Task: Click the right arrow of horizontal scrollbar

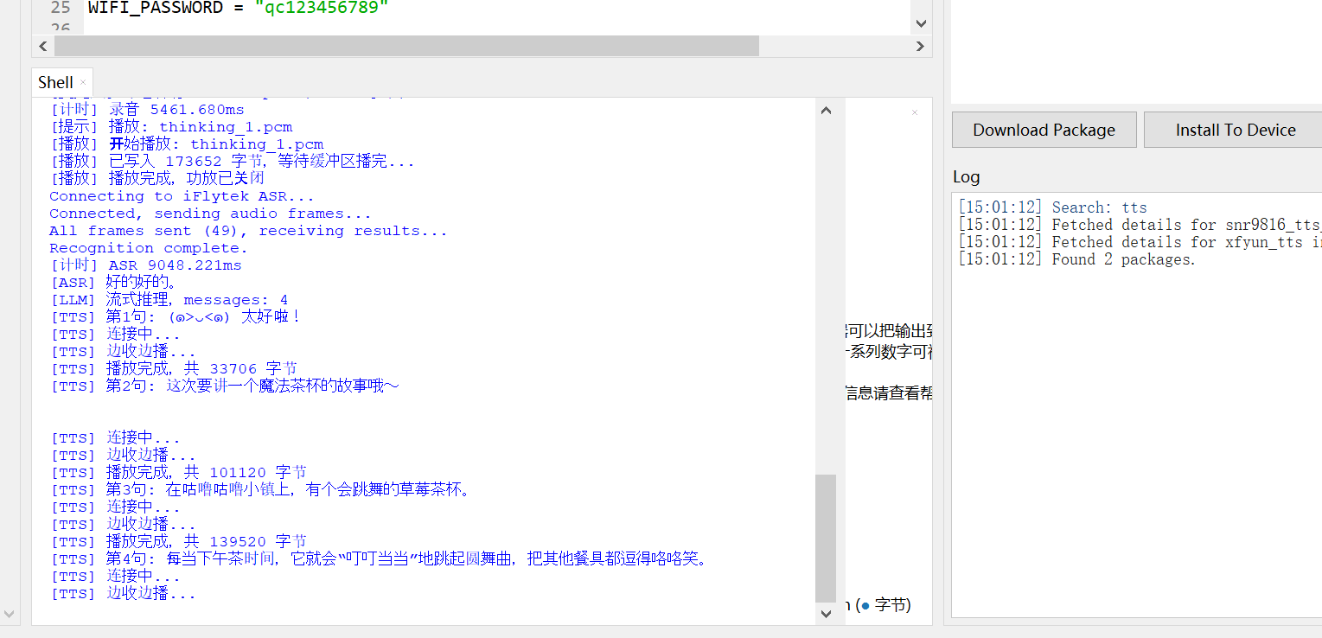Action: [x=920, y=46]
